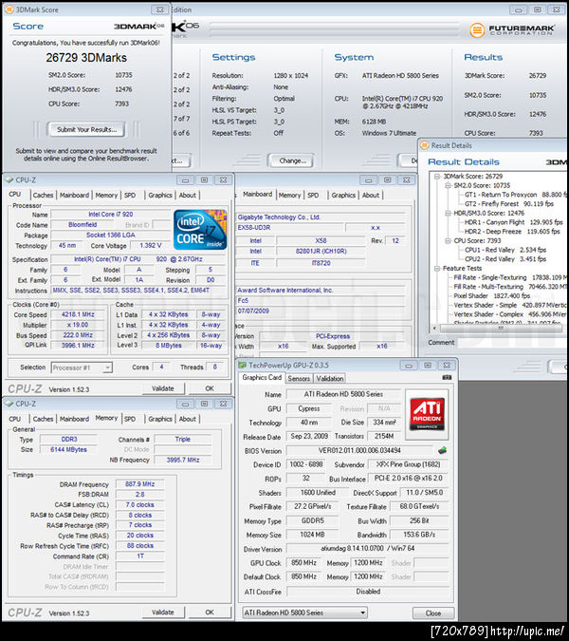Image resolution: width=569 pixels, height=641 pixels.
Task: Collapse the 3DMark Score: 26729 tree node
Action: (x=437, y=177)
